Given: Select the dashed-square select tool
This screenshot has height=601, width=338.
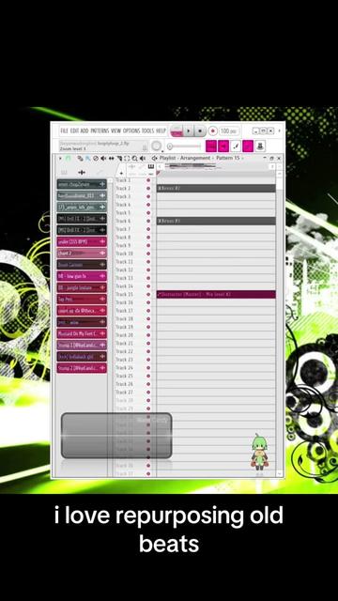Looking at the screenshot, I should point(127,158).
